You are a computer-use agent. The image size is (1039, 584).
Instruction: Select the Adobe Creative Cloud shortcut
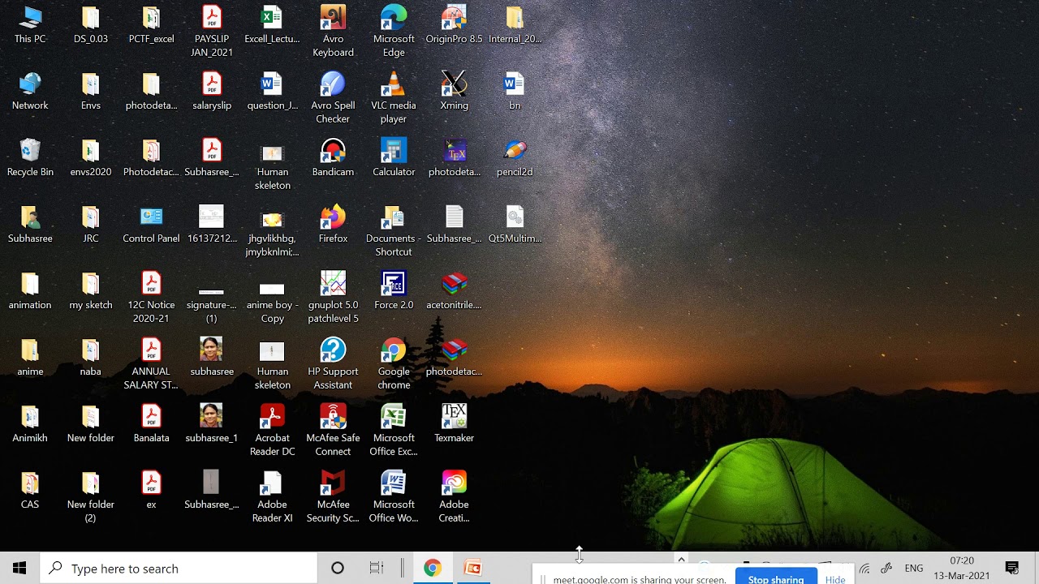tap(454, 497)
